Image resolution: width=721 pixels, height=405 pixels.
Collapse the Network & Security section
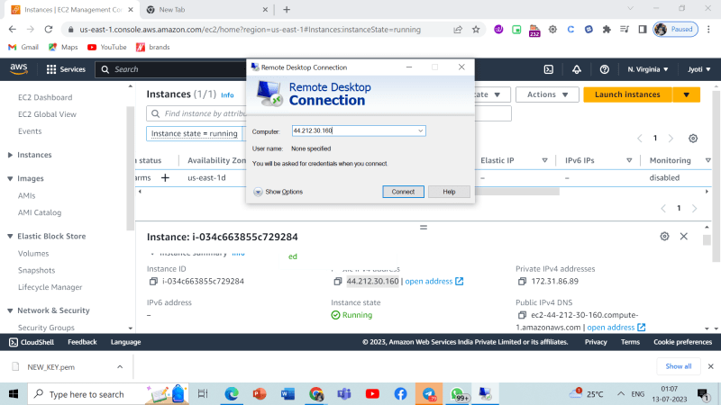[x=10, y=310]
